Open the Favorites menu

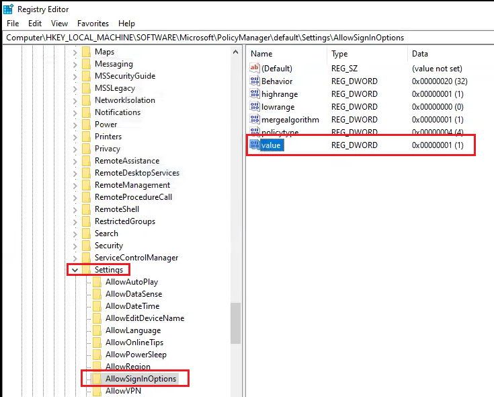tap(93, 24)
